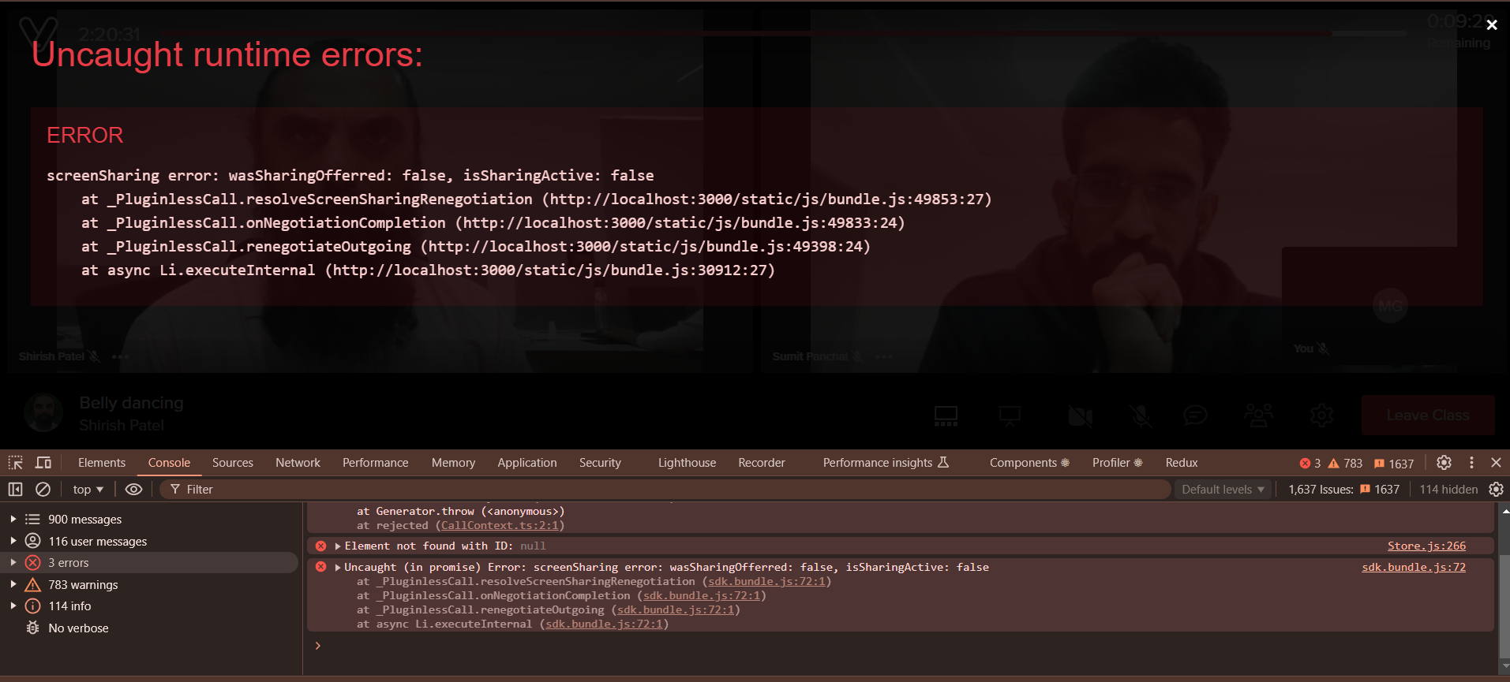Open the Sources tab
The image size is (1510, 682).
(x=233, y=463)
